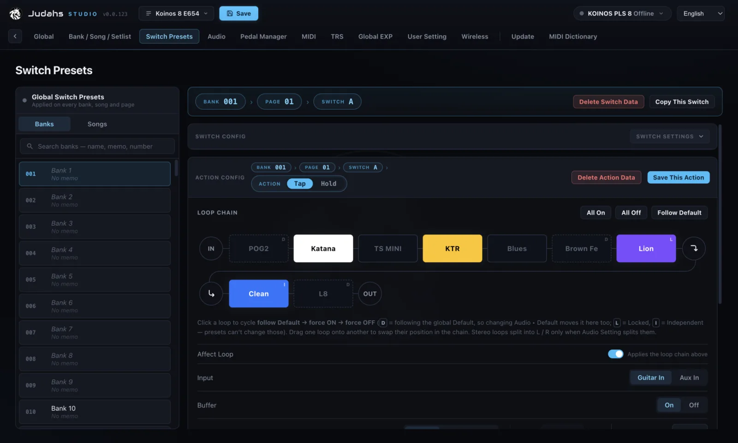Click the OUT node of loop chain
738x443 pixels.
tap(370, 293)
